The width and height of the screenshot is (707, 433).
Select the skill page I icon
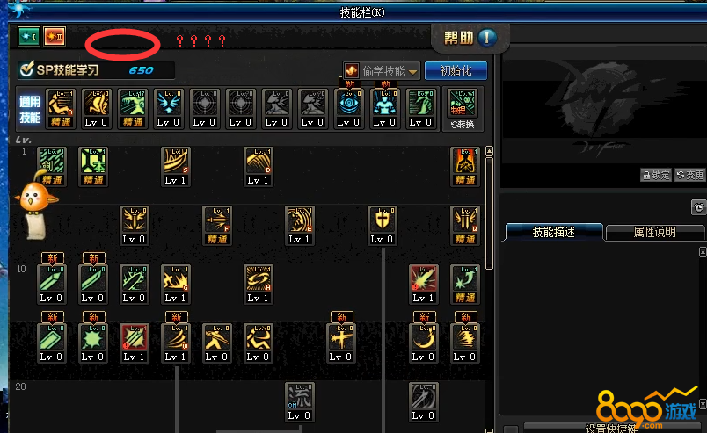(x=29, y=37)
